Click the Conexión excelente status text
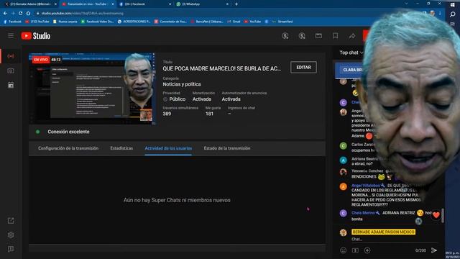The image size is (460, 259). [x=69, y=132]
